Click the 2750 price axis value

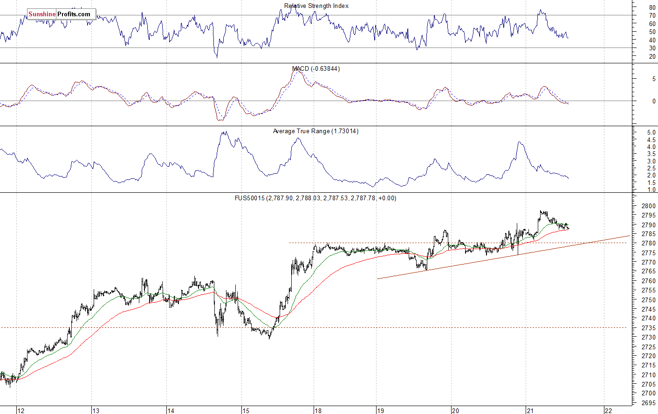(648, 300)
